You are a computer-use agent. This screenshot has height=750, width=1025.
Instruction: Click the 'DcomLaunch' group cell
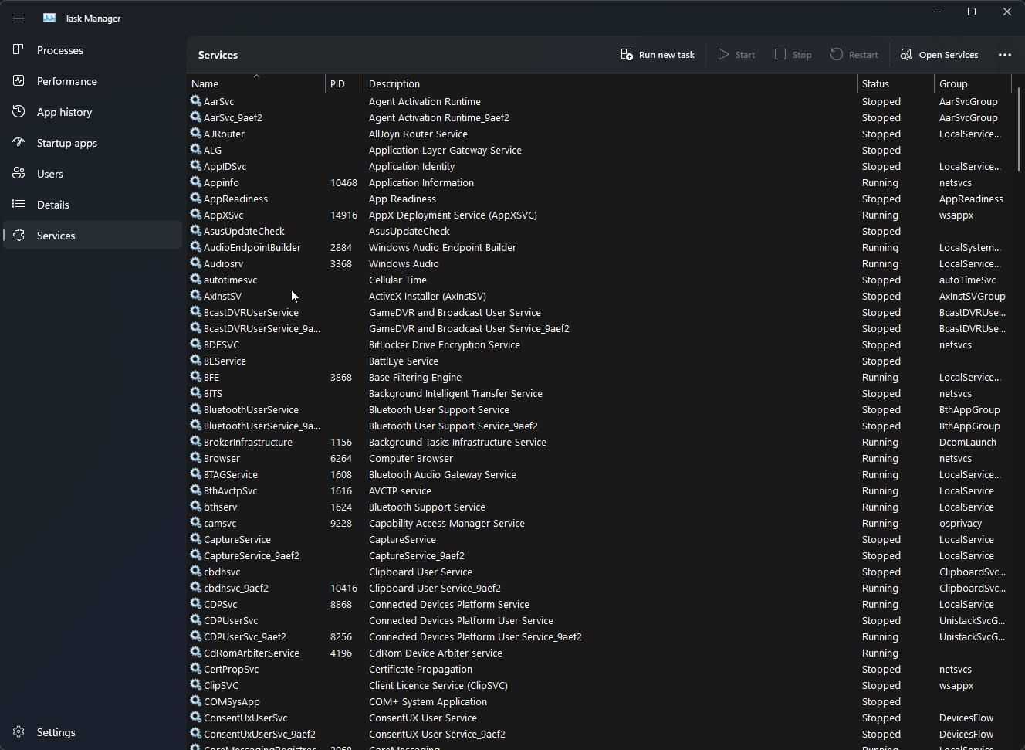click(x=967, y=442)
